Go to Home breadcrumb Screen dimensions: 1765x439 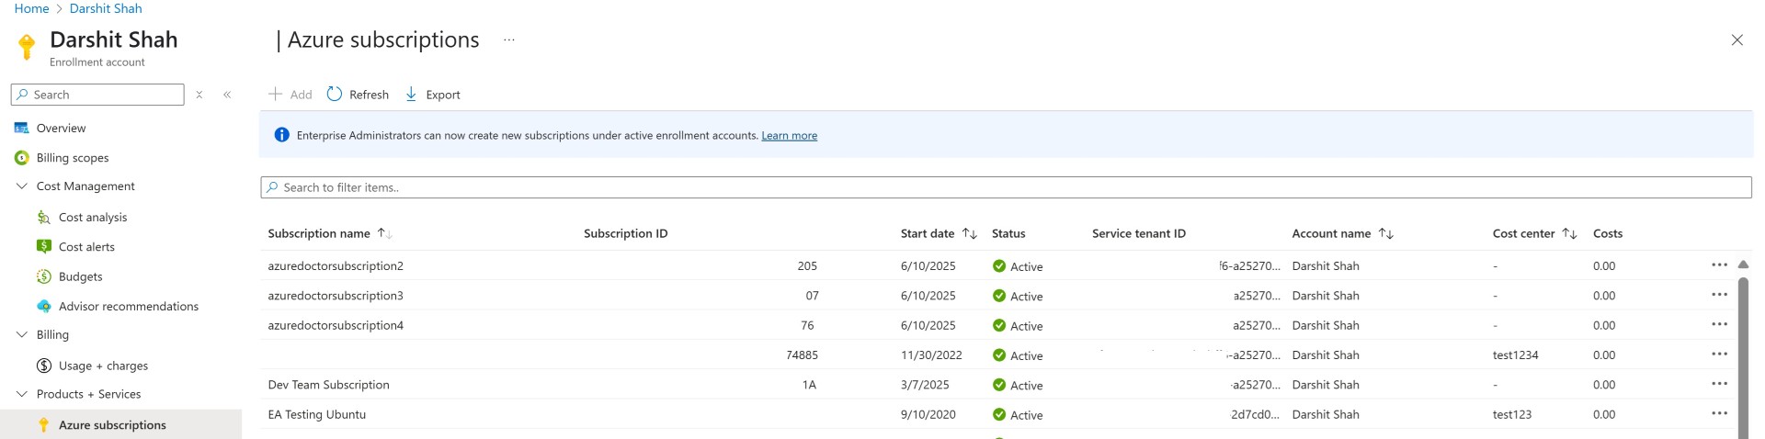pos(31,8)
